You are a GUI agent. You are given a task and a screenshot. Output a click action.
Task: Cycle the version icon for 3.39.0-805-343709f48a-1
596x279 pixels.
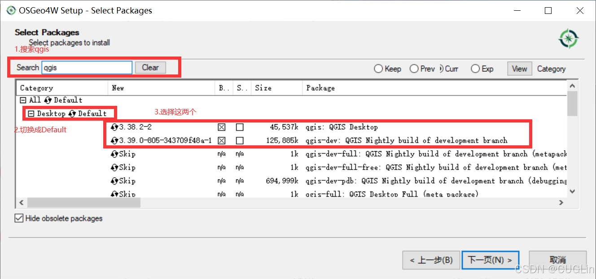114,140
